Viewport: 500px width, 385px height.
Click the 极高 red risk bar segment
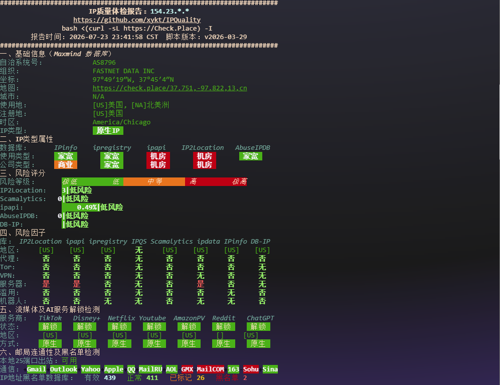pos(240,181)
